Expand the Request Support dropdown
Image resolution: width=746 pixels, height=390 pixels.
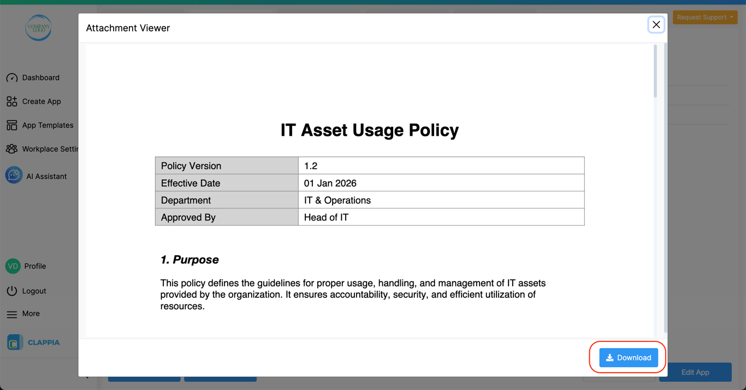(x=704, y=17)
